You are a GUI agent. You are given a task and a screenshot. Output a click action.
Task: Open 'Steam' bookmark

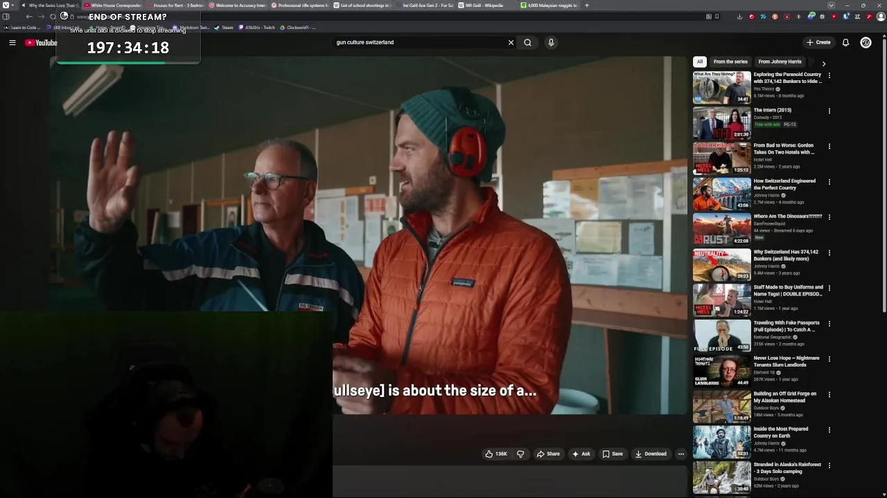[224, 28]
